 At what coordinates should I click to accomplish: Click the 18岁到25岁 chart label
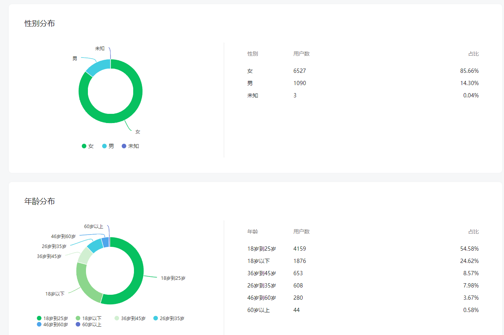[x=173, y=278]
